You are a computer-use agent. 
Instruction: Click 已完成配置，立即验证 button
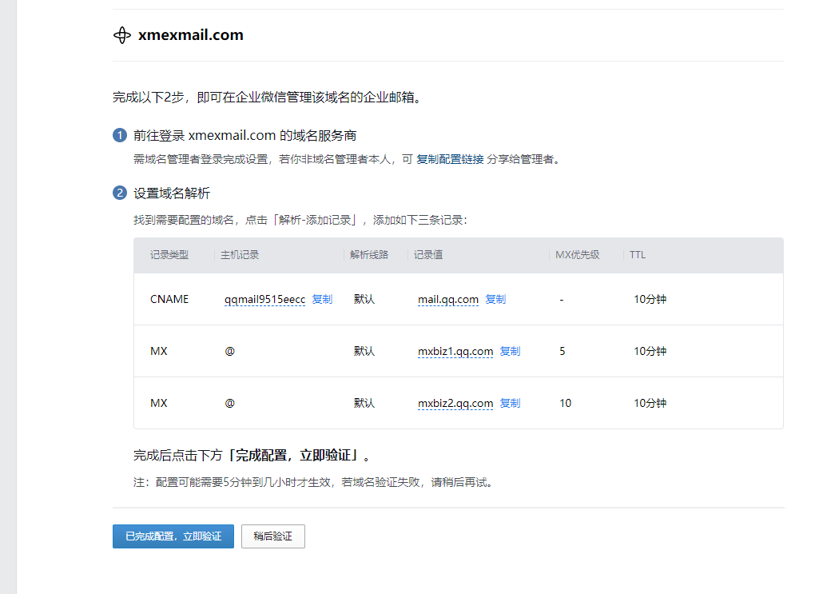coord(173,536)
